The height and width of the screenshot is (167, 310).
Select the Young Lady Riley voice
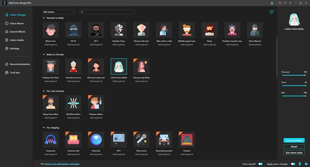click(x=141, y=66)
